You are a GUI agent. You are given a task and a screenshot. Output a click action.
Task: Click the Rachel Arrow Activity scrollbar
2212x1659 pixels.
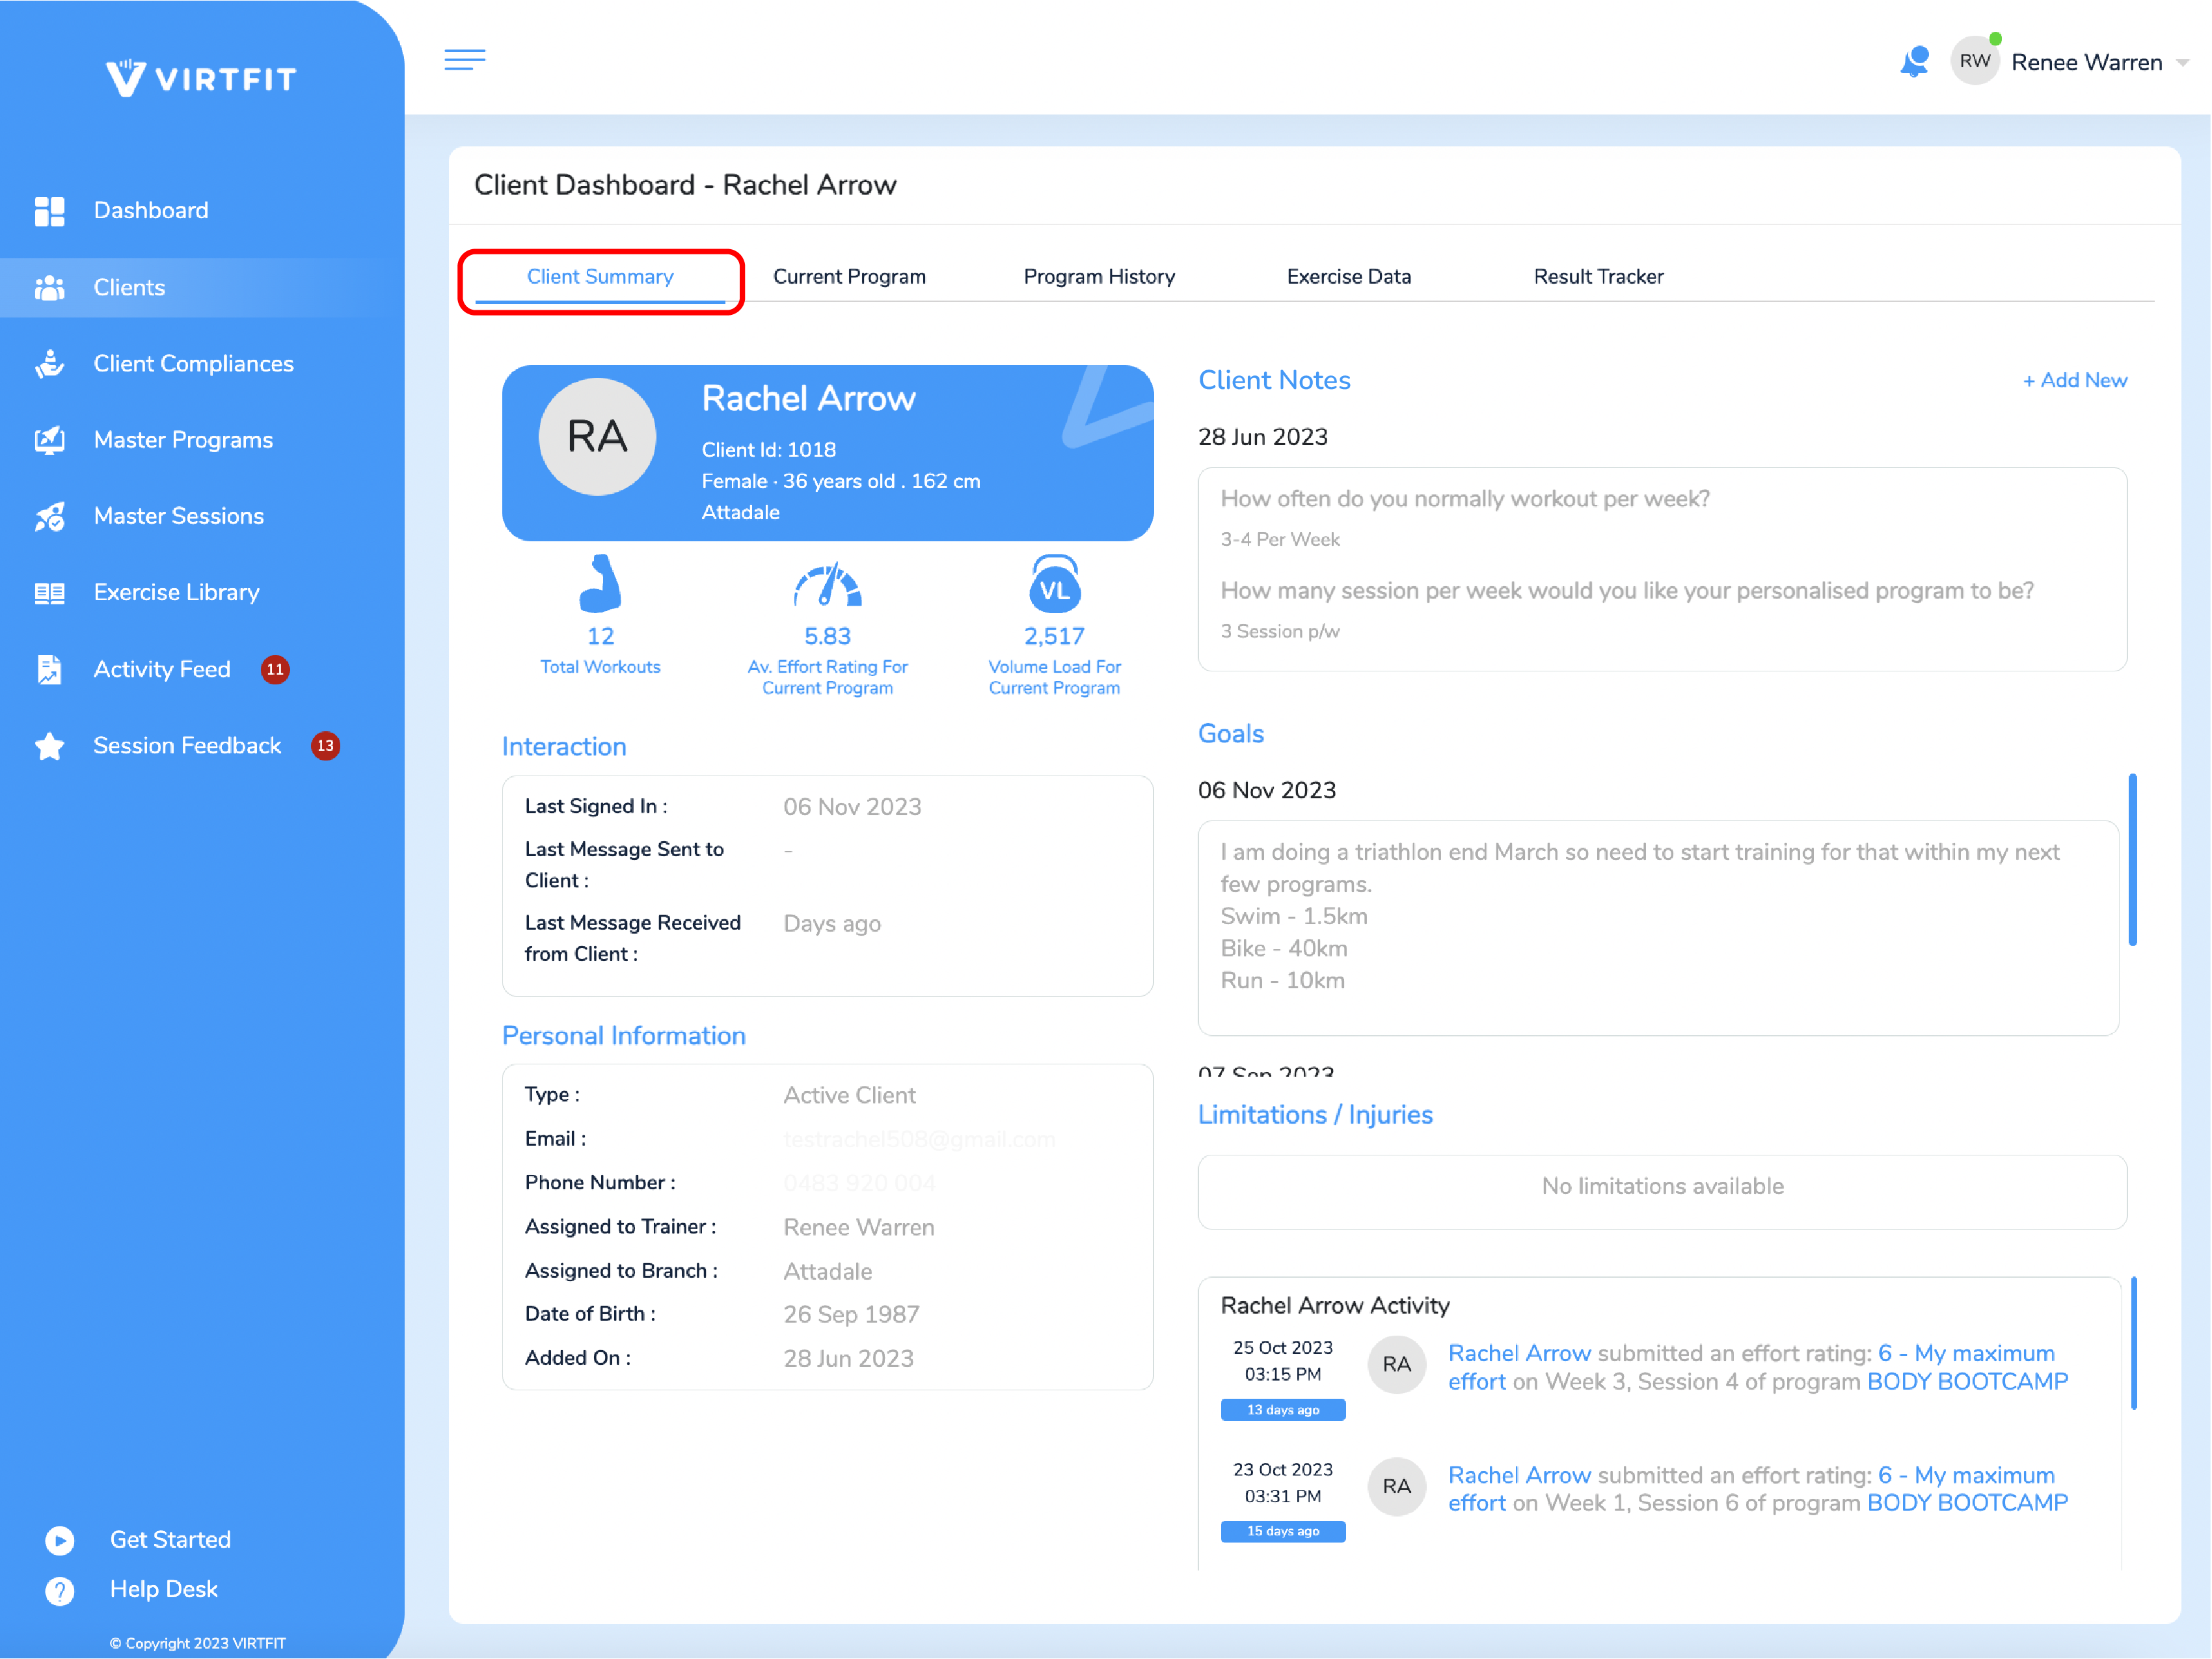pyautogui.click(x=2134, y=1343)
